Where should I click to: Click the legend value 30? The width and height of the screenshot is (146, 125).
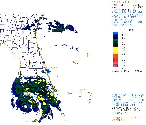coord(123,45)
